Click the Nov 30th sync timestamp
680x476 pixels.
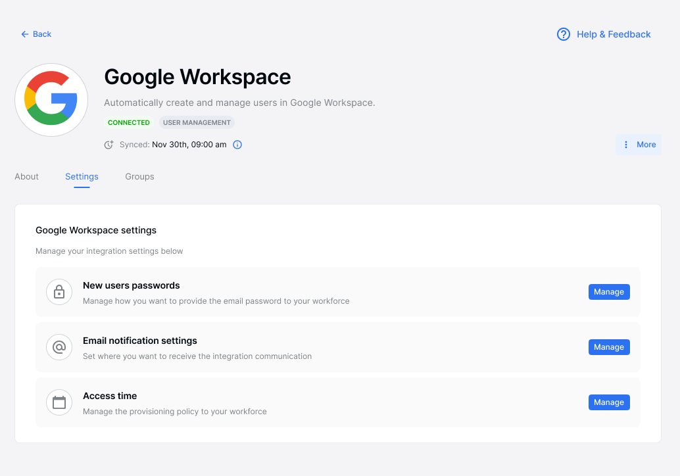pyautogui.click(x=189, y=145)
